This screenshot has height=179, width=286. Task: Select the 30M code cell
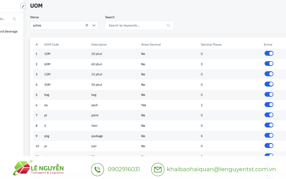coord(47,84)
